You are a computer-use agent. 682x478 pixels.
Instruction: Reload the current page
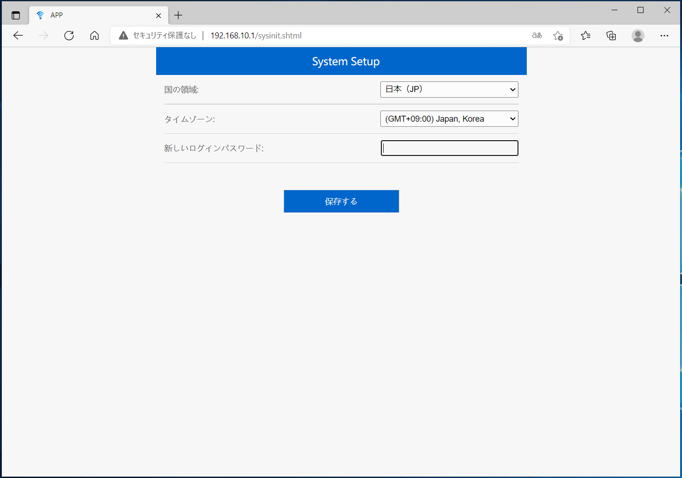point(69,36)
